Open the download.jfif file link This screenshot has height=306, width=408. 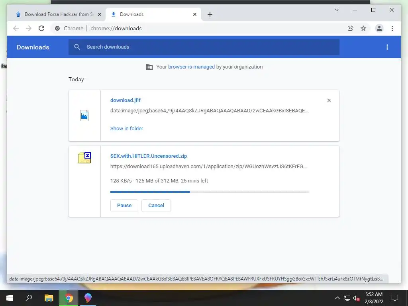[126, 100]
